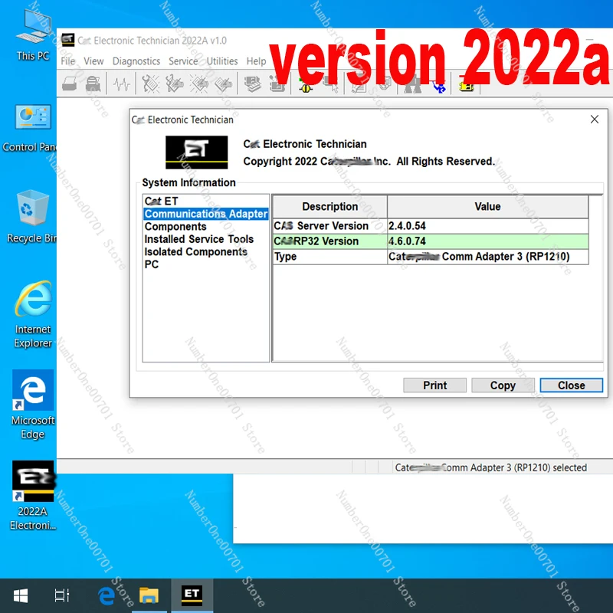Select Communications Adapter in the list

tap(206, 214)
